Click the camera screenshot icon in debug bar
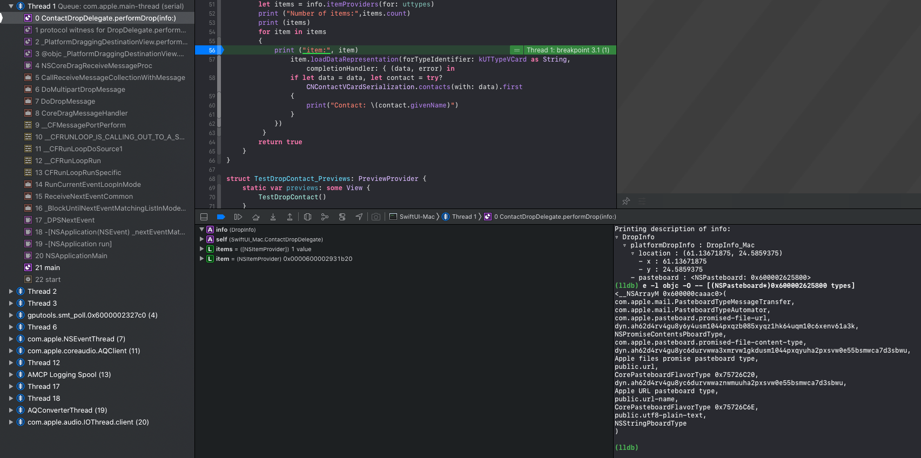 point(376,217)
